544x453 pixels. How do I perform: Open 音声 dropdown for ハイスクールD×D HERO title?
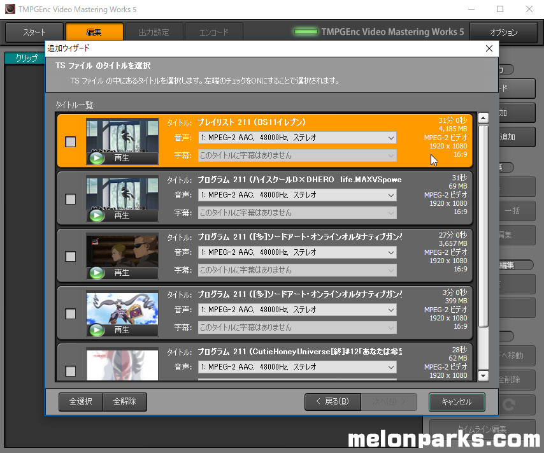[297, 195]
